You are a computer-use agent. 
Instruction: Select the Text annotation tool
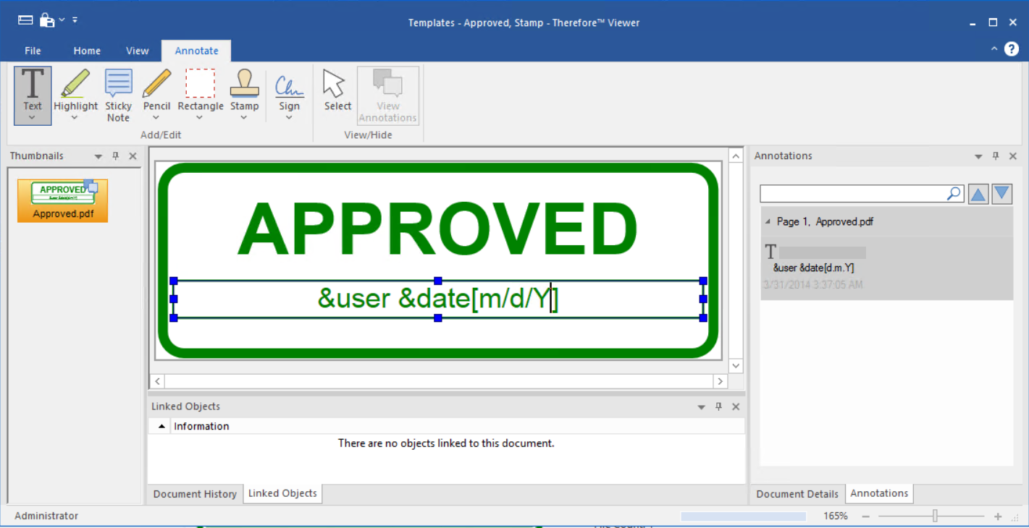tap(32, 93)
